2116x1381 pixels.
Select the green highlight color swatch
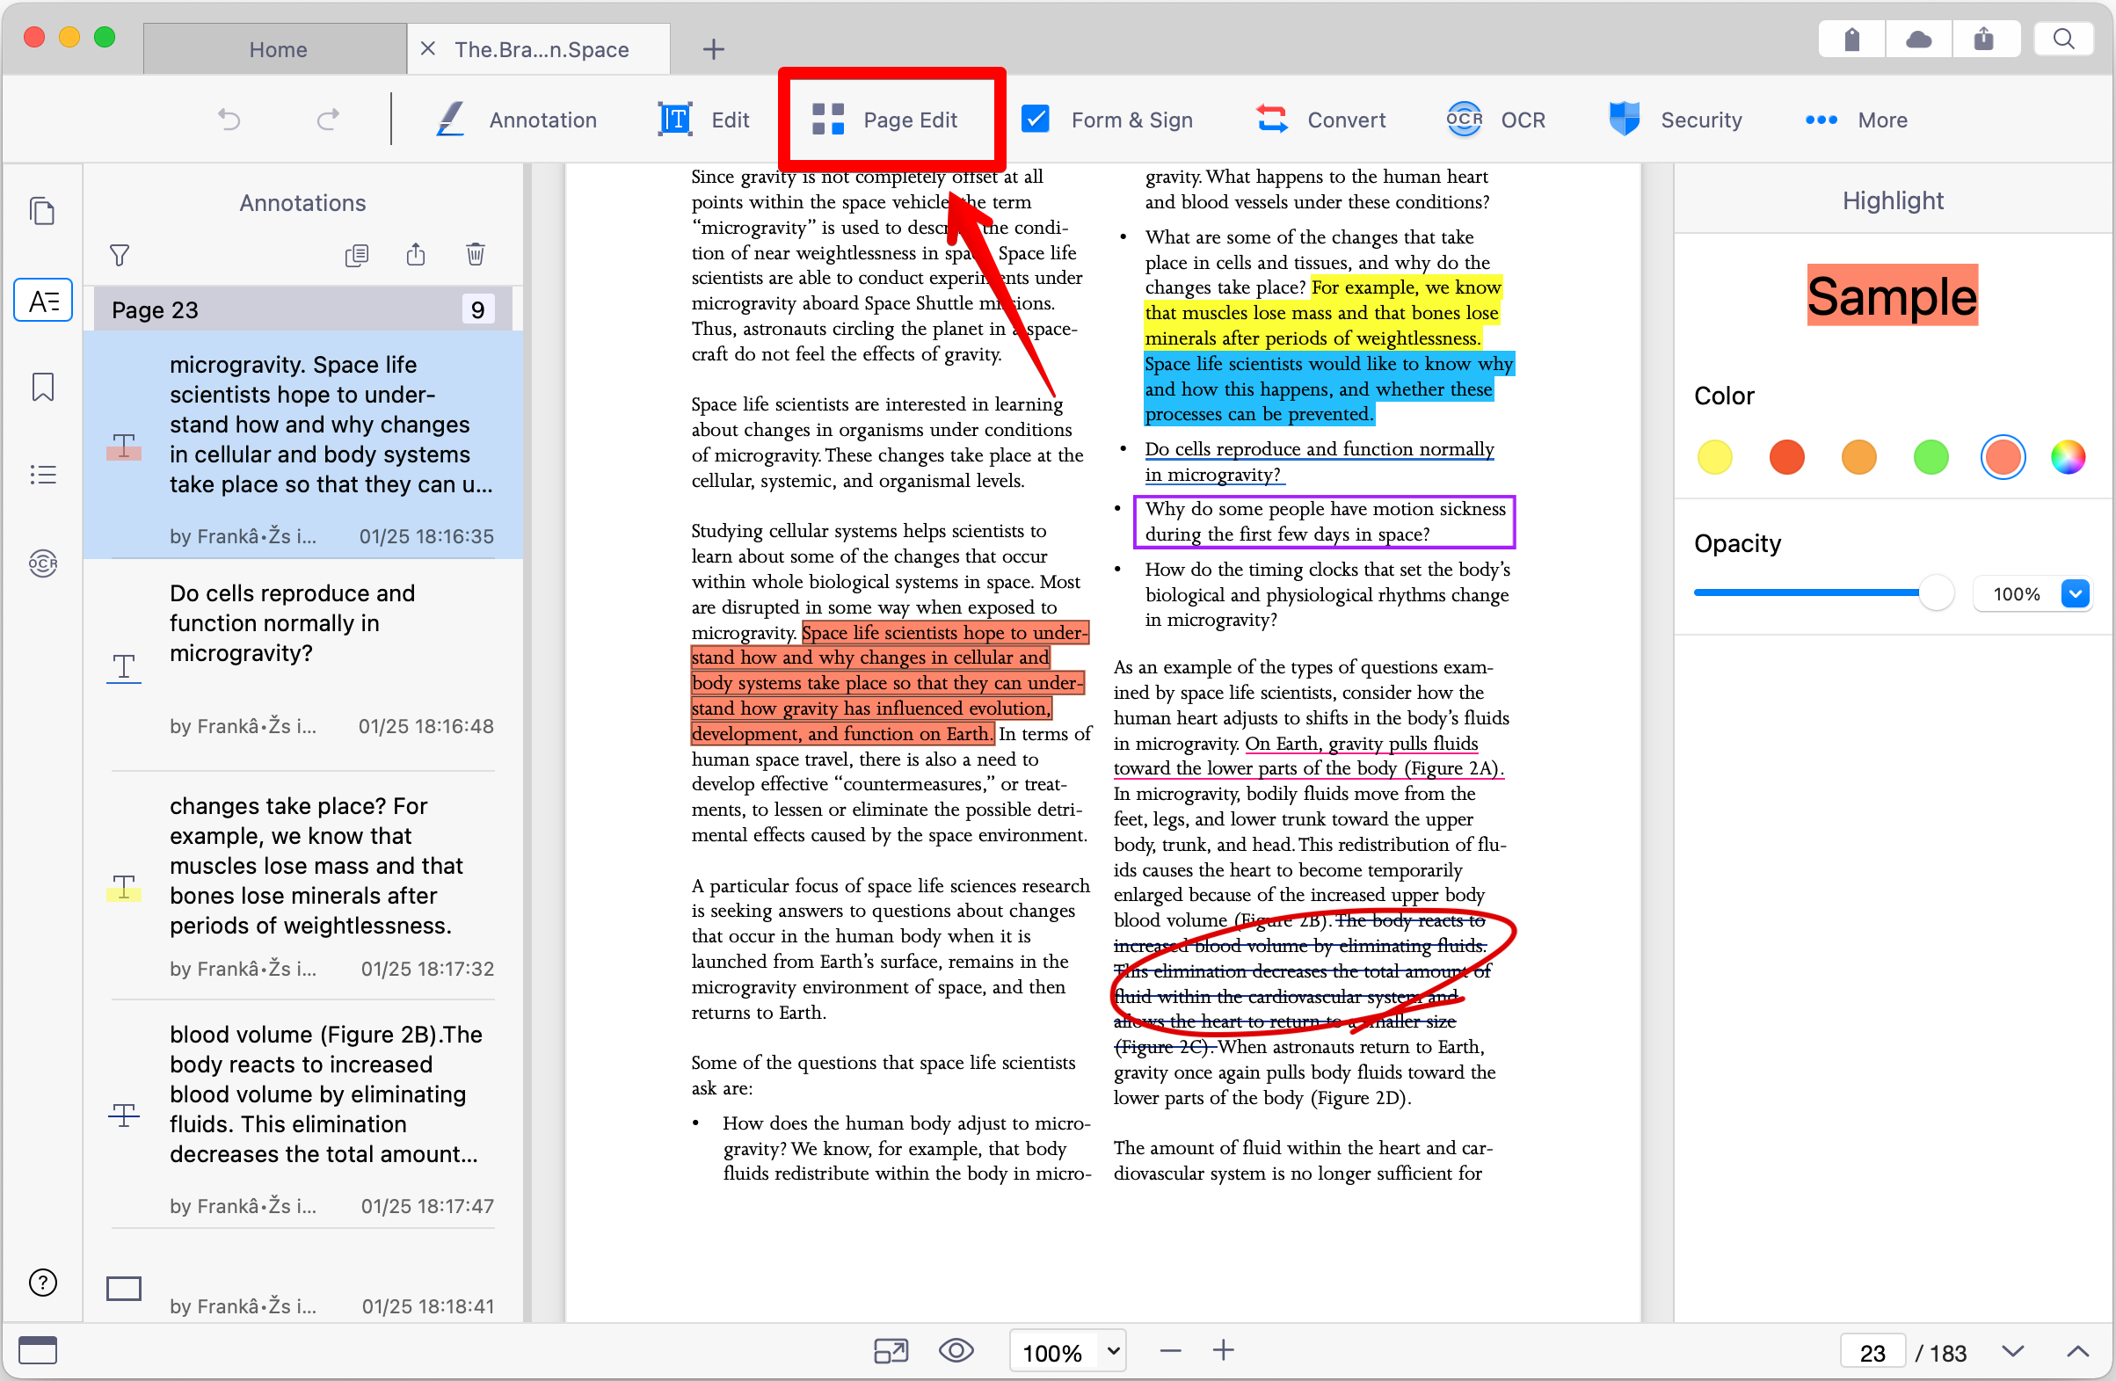tap(1931, 457)
